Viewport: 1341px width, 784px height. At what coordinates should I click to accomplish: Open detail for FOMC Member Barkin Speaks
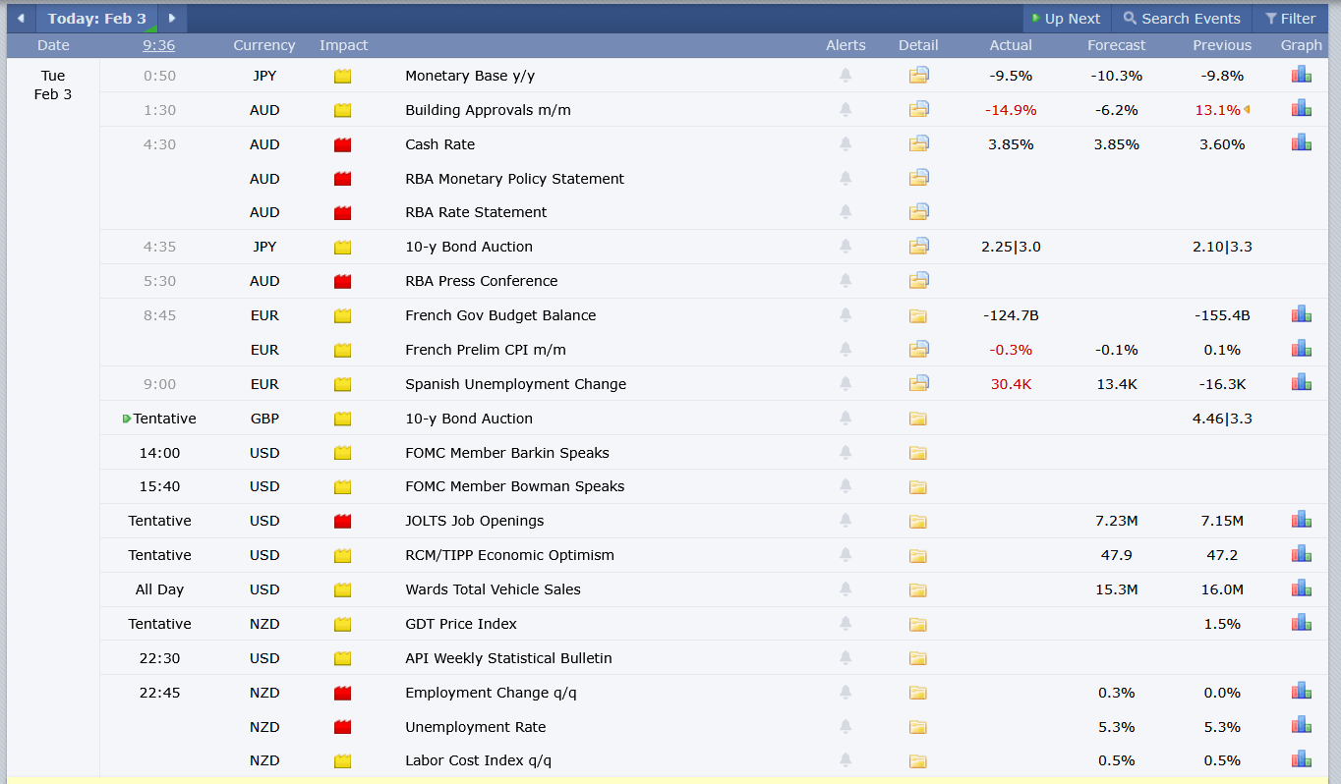pos(918,453)
